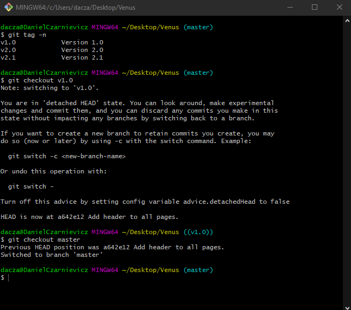Image resolution: width=351 pixels, height=310 pixels.
Task: Click the "git switch -c <new-branch-name>" example
Action: [67, 156]
